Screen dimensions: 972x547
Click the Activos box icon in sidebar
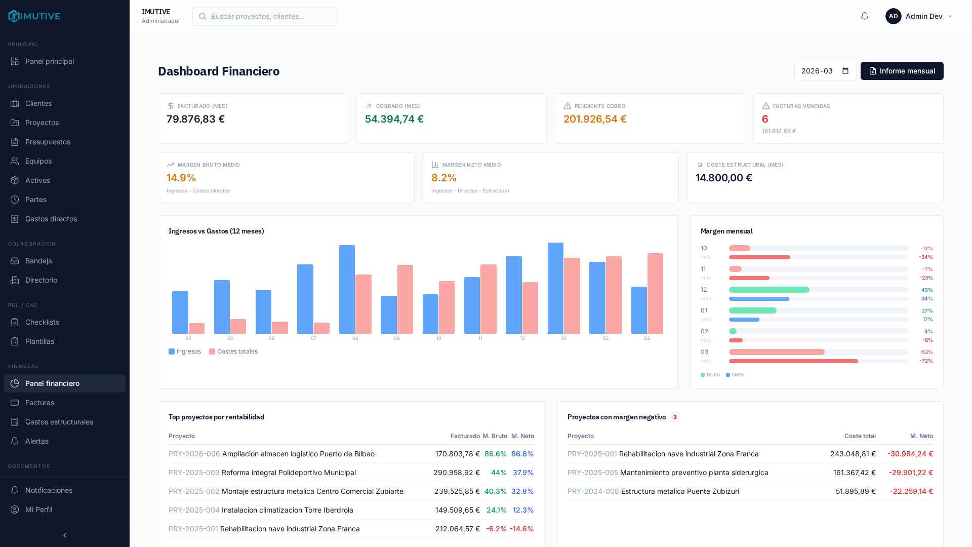coord(15,180)
